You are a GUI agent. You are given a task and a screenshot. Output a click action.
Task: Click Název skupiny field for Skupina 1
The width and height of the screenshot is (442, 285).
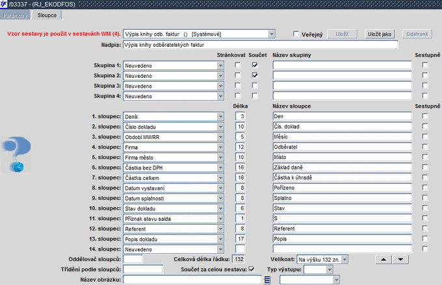[x=342, y=66]
